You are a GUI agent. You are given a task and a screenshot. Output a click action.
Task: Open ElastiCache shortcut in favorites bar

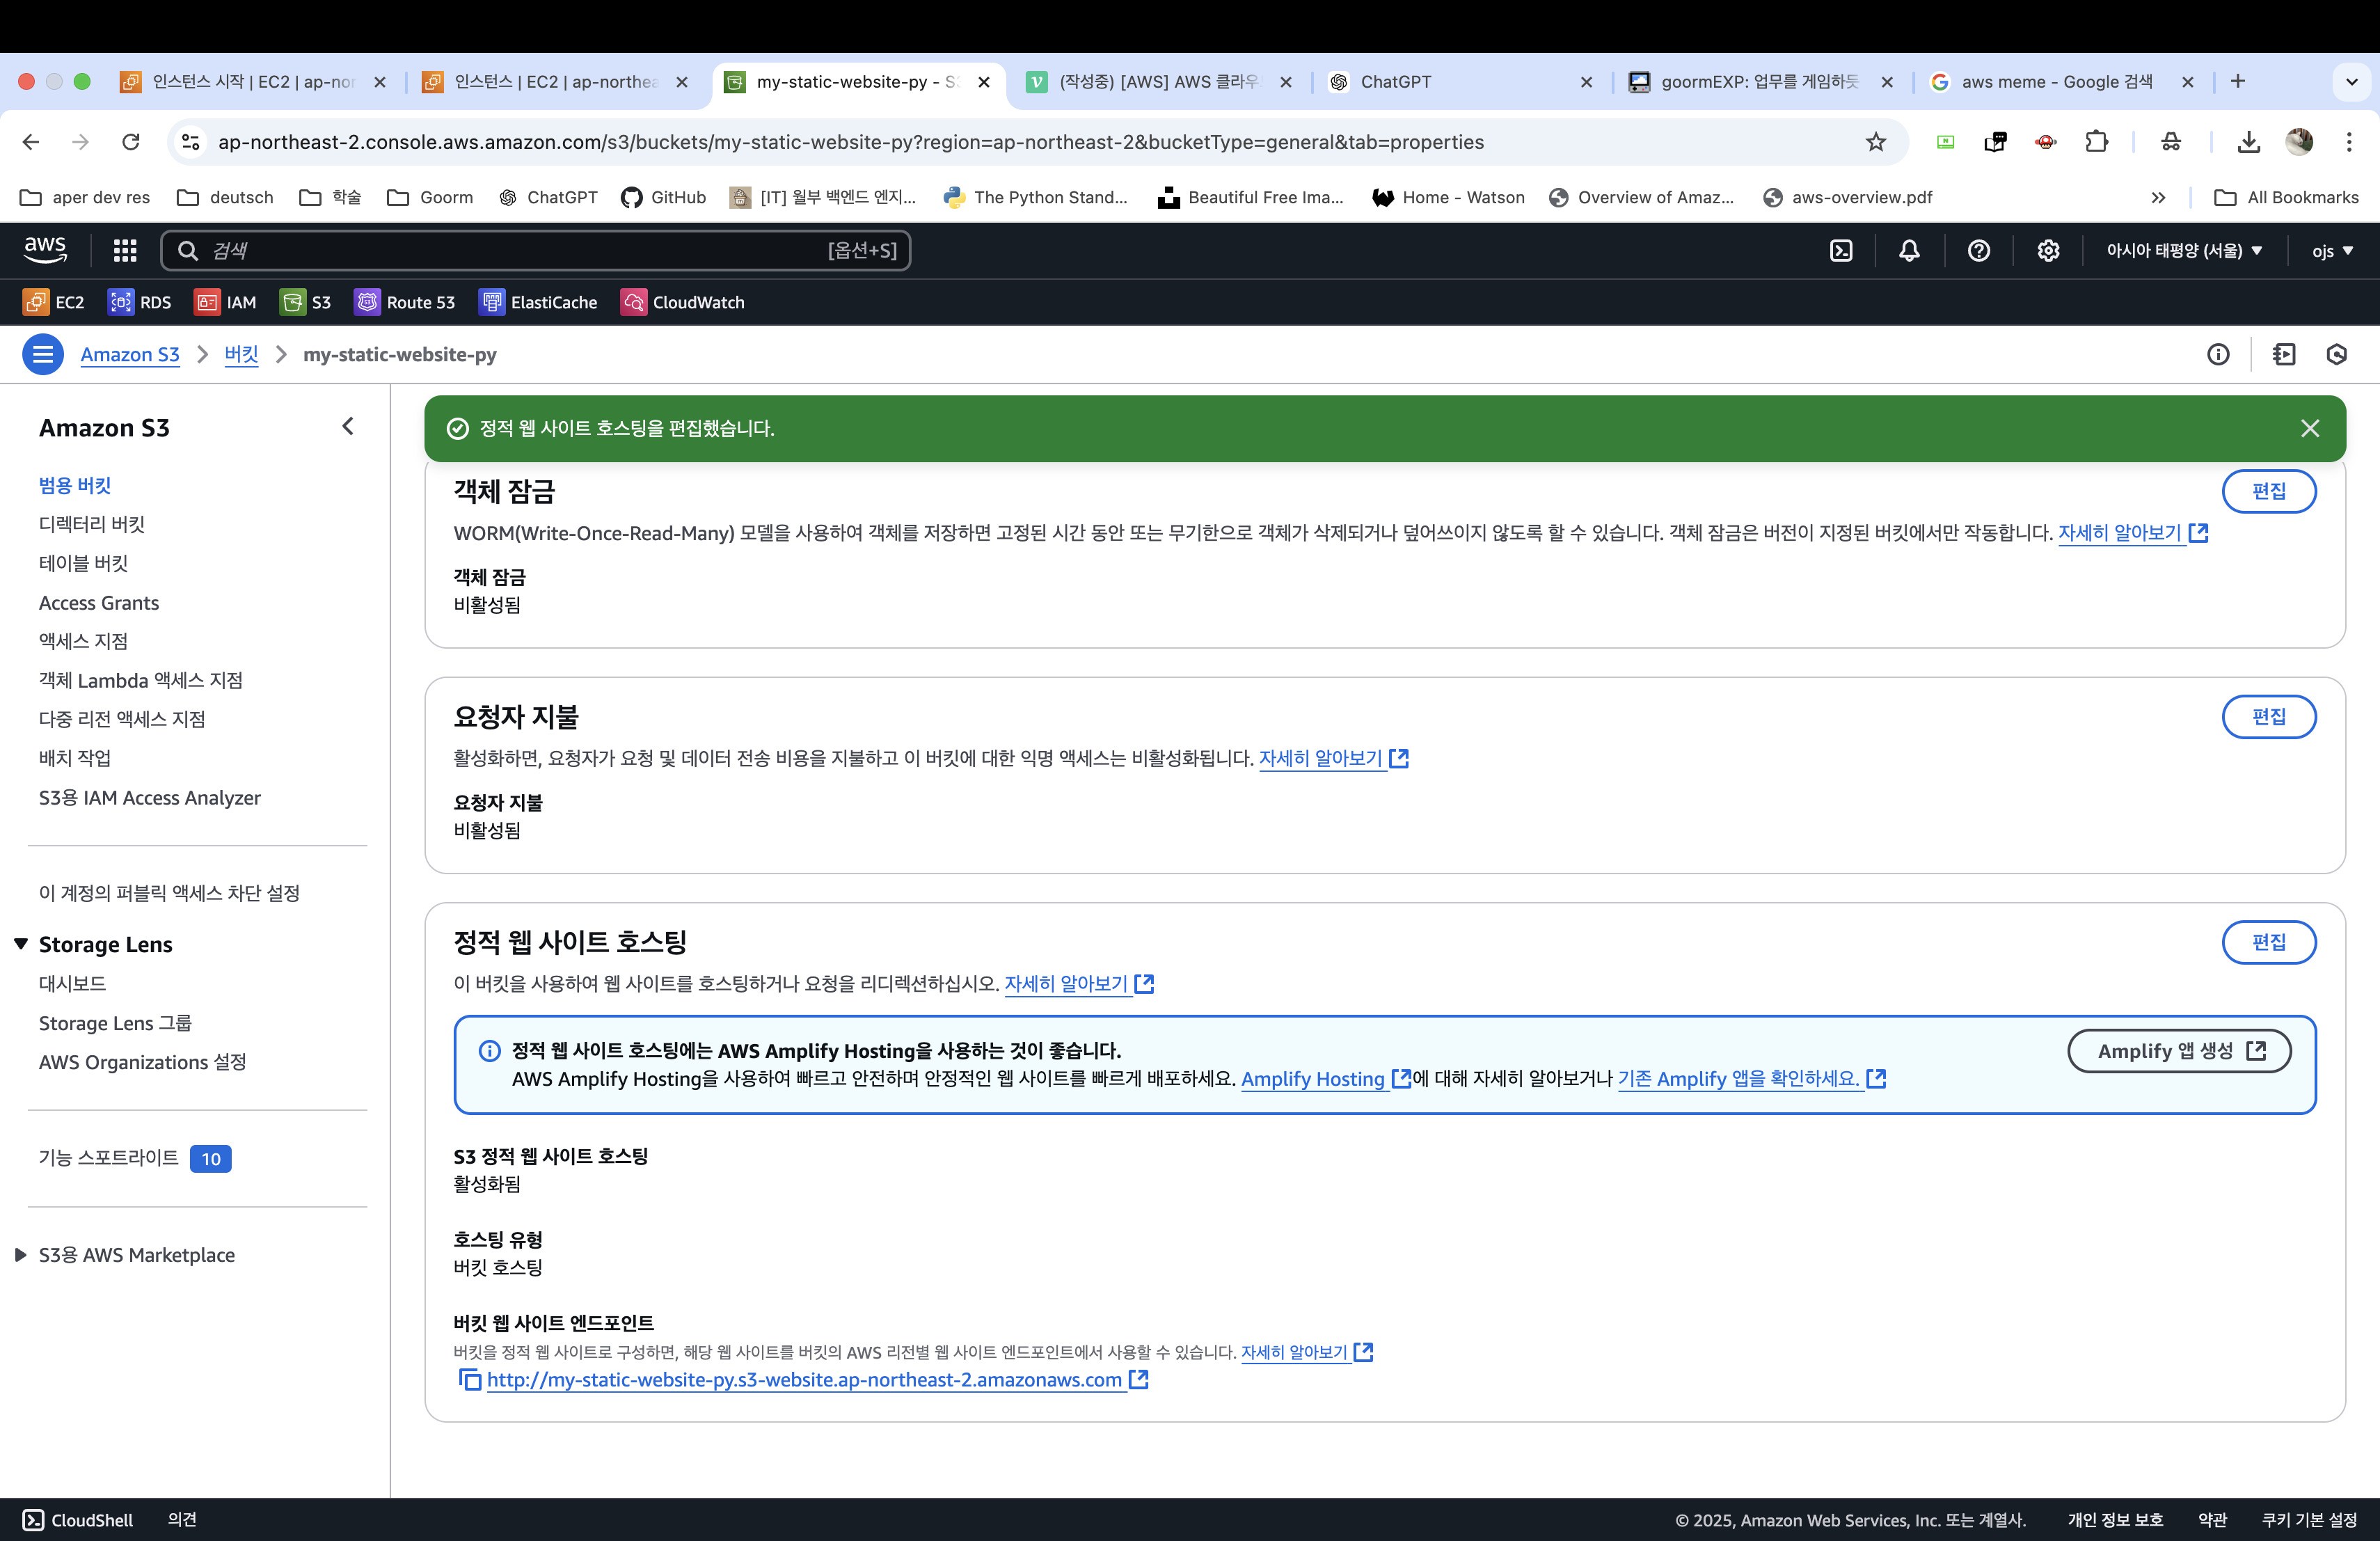coord(539,302)
